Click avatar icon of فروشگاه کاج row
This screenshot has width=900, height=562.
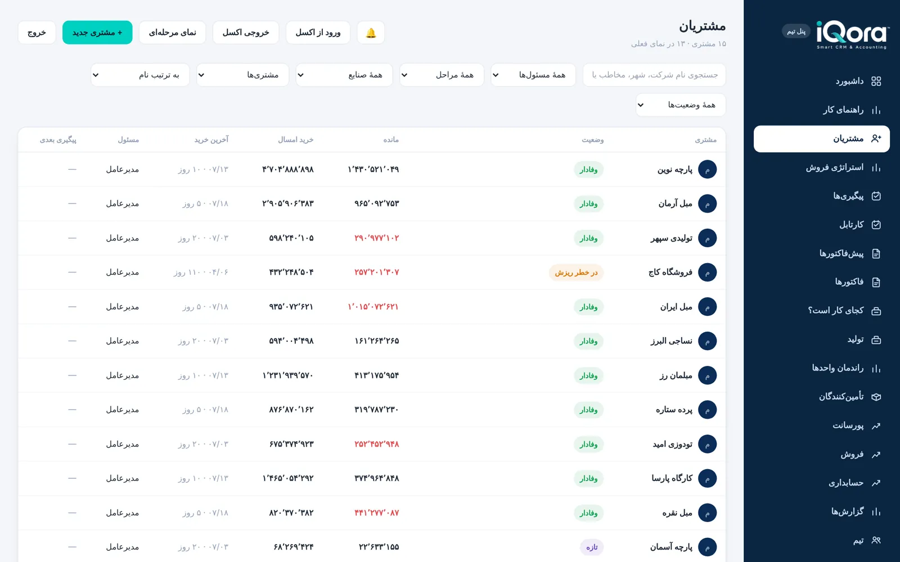[707, 272]
